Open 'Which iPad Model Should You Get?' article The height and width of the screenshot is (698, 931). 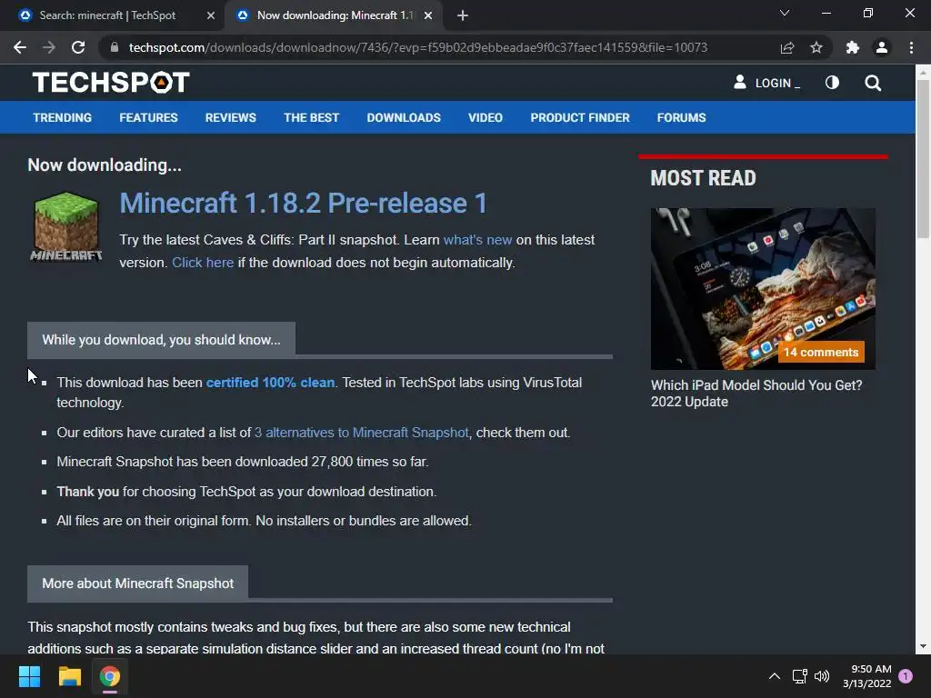click(756, 393)
